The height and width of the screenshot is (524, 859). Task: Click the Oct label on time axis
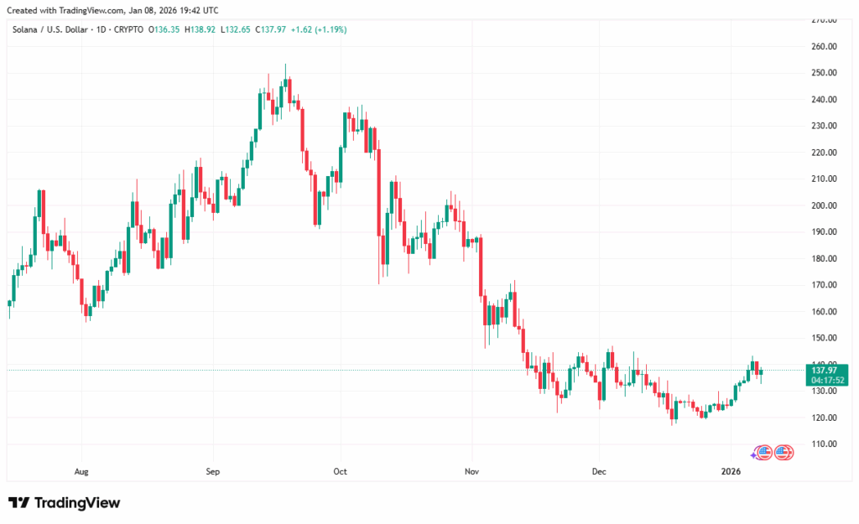(341, 472)
